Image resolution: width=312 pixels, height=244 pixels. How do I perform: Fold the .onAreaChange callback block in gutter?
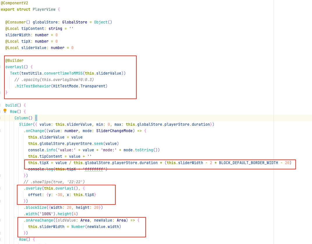click(x=1, y=220)
